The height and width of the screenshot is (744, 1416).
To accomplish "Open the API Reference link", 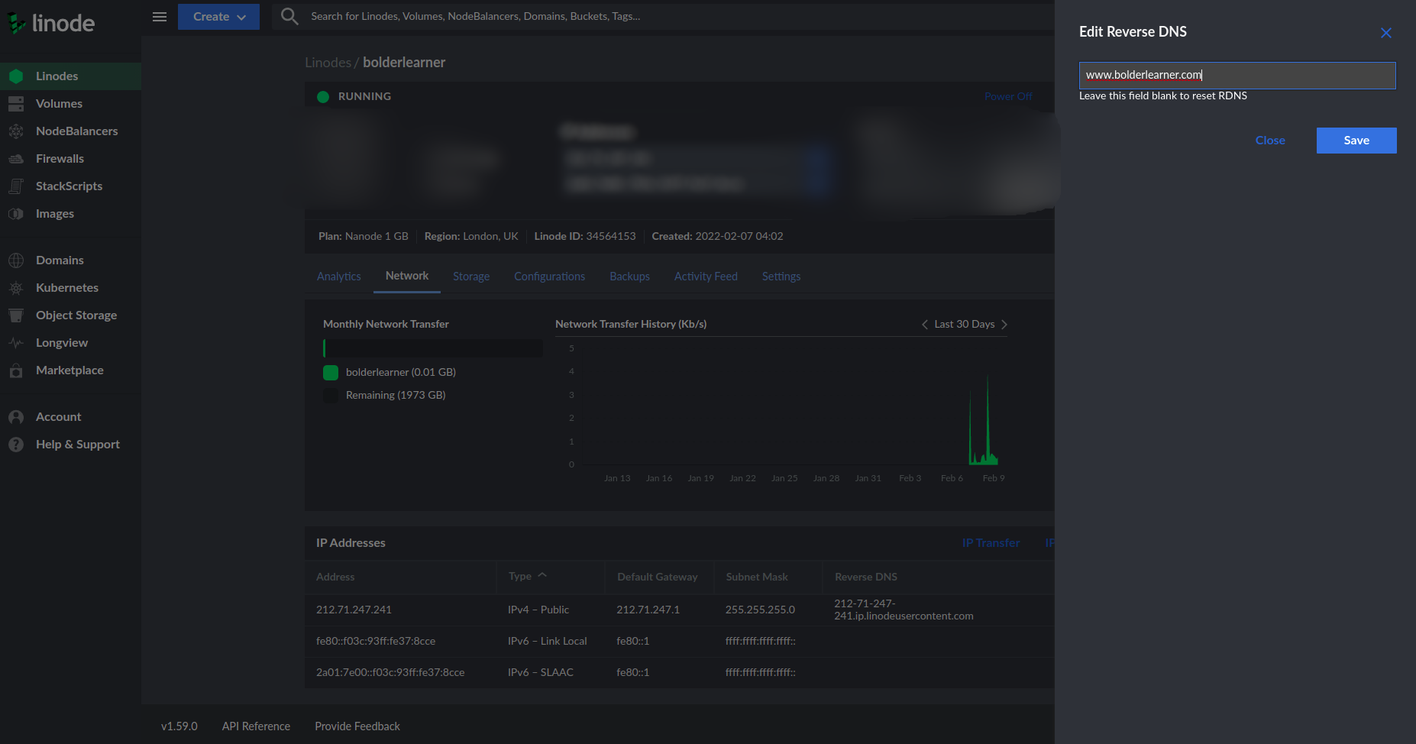I will coord(256,726).
